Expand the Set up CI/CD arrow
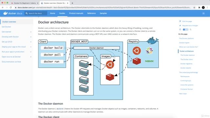 pyautogui.click(x=31, y=42)
